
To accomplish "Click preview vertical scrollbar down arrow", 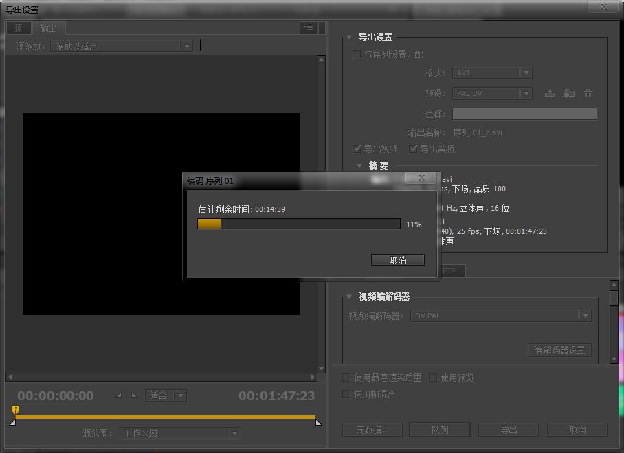I will click(321, 369).
